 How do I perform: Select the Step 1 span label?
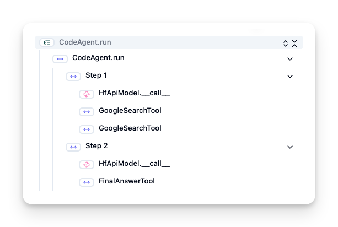tap(96, 75)
